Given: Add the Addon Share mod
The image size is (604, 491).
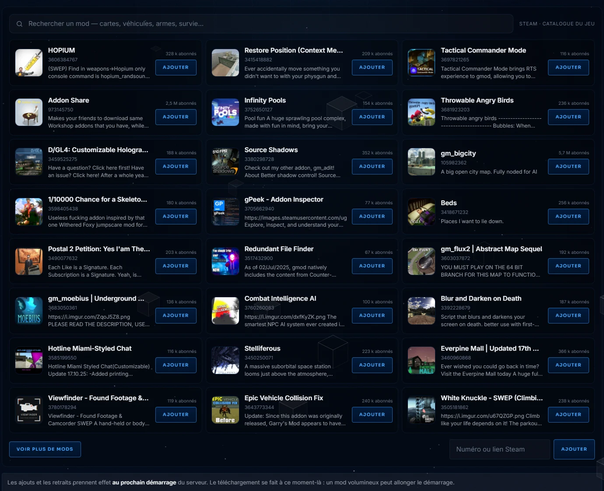Looking at the screenshot, I should tap(176, 117).
